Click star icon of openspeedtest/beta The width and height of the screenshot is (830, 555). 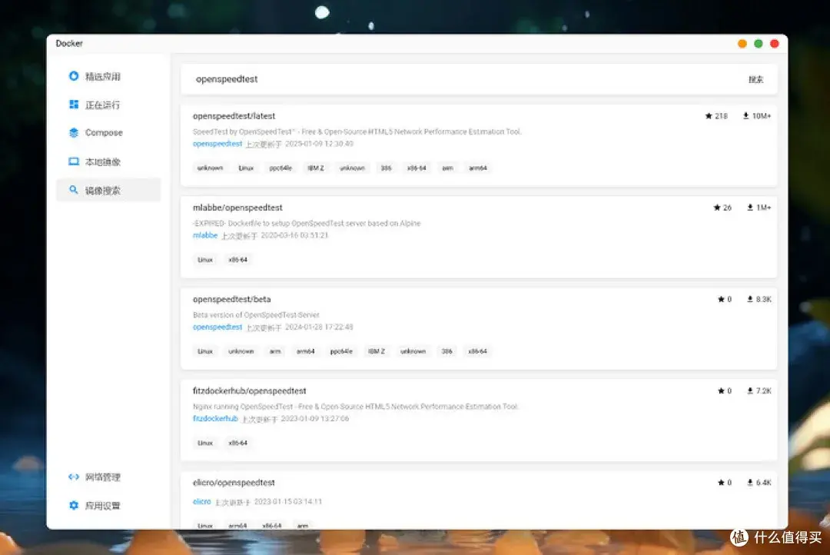pyautogui.click(x=721, y=299)
